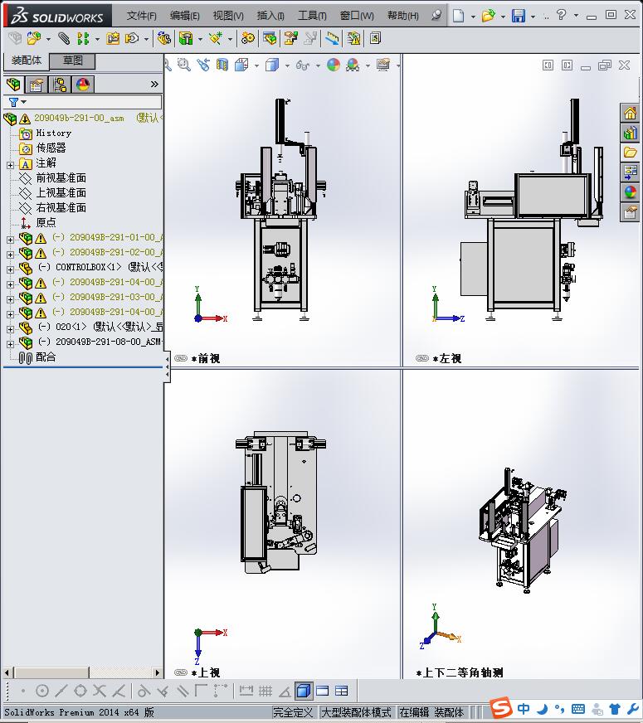Click the Previous View icon
The height and width of the screenshot is (723, 643).
pos(203,65)
